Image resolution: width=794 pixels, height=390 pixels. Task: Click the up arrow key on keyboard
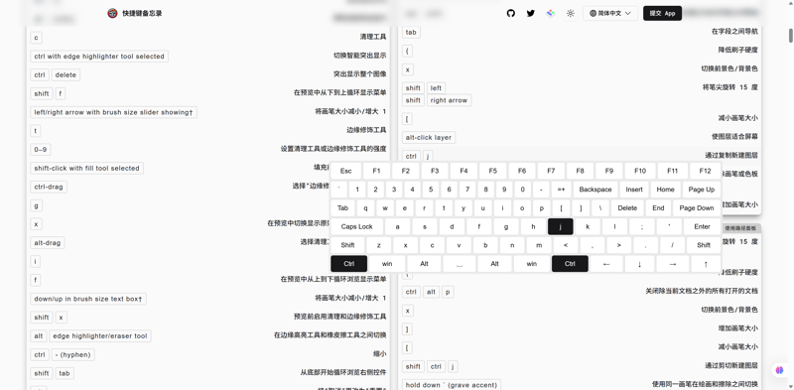click(x=706, y=263)
